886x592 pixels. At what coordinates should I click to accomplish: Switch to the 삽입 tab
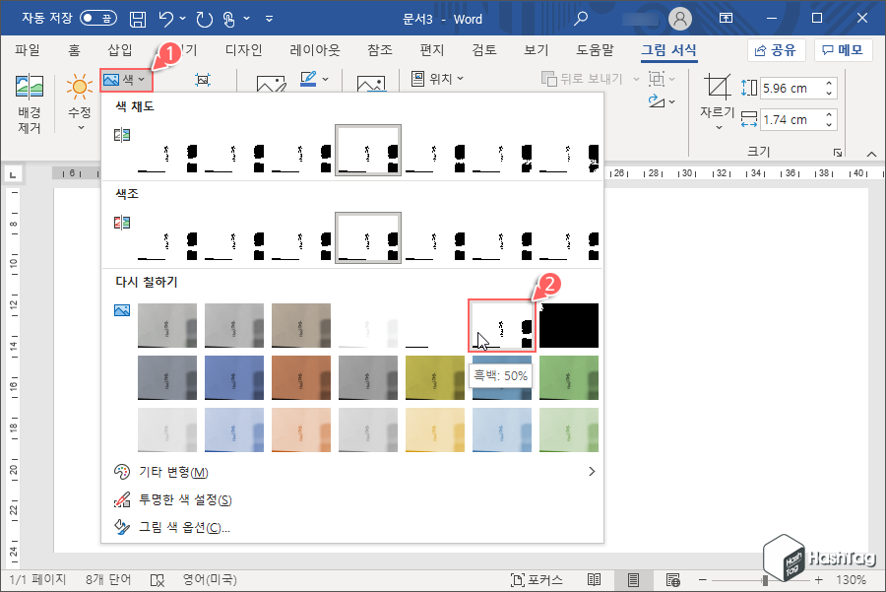(x=120, y=50)
